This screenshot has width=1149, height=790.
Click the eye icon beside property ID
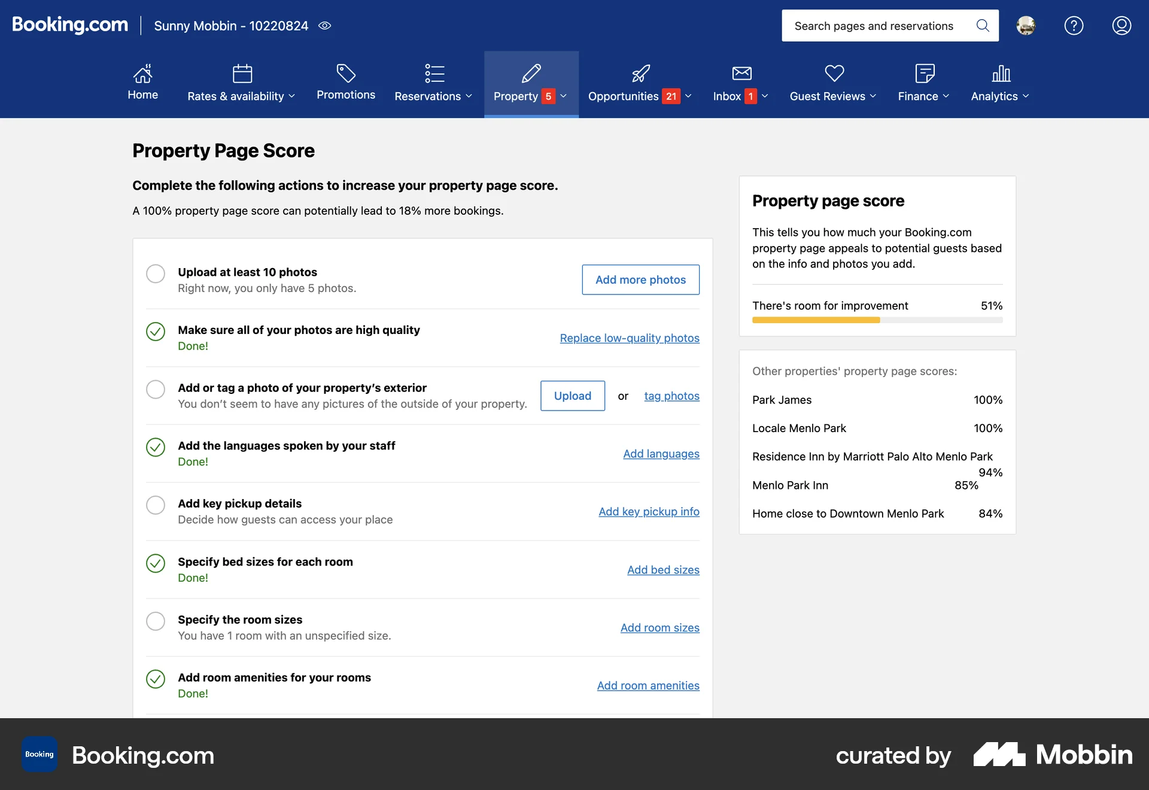(324, 26)
